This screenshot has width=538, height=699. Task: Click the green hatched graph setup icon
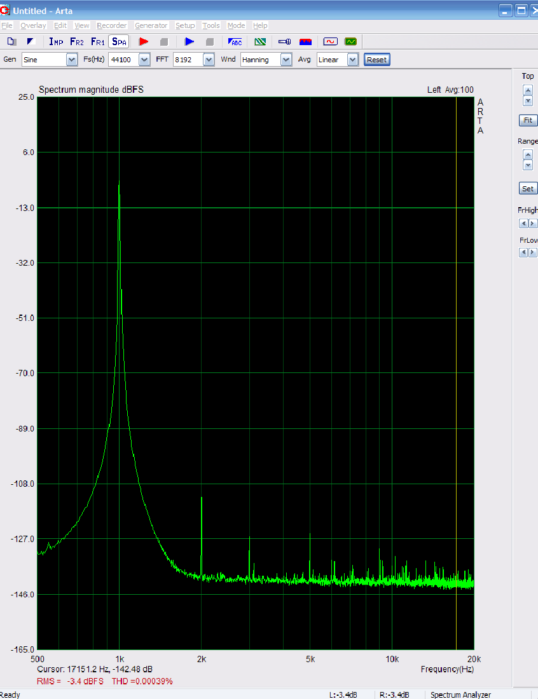260,41
